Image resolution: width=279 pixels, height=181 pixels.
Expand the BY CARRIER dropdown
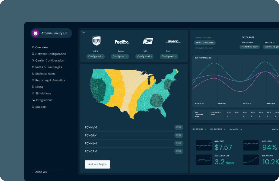pyautogui.click(x=218, y=129)
